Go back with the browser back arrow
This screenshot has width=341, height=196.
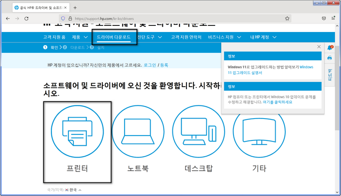point(8,19)
